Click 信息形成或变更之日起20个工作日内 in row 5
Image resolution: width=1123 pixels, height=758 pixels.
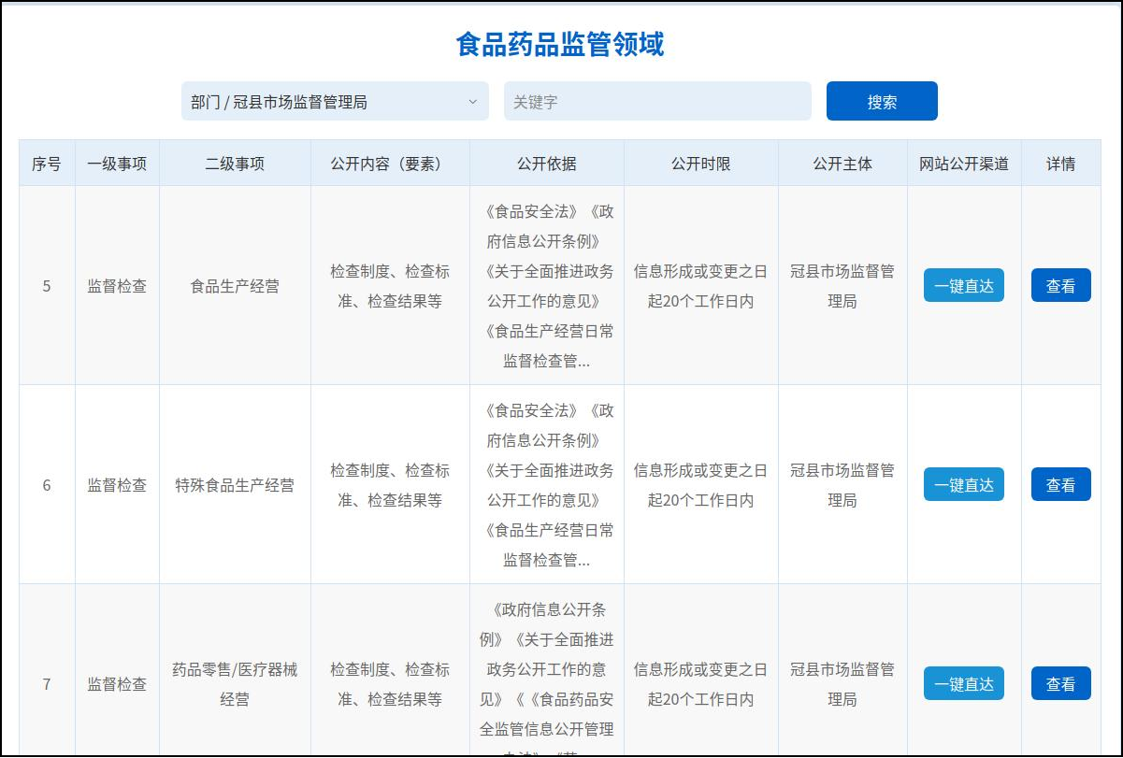coord(701,286)
